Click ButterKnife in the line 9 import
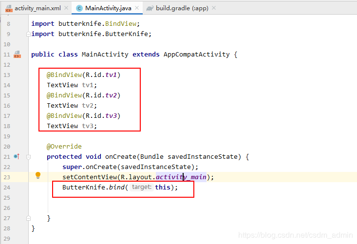 click(x=127, y=34)
